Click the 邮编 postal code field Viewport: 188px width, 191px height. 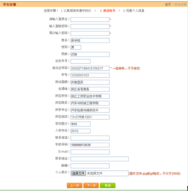(x=90, y=166)
